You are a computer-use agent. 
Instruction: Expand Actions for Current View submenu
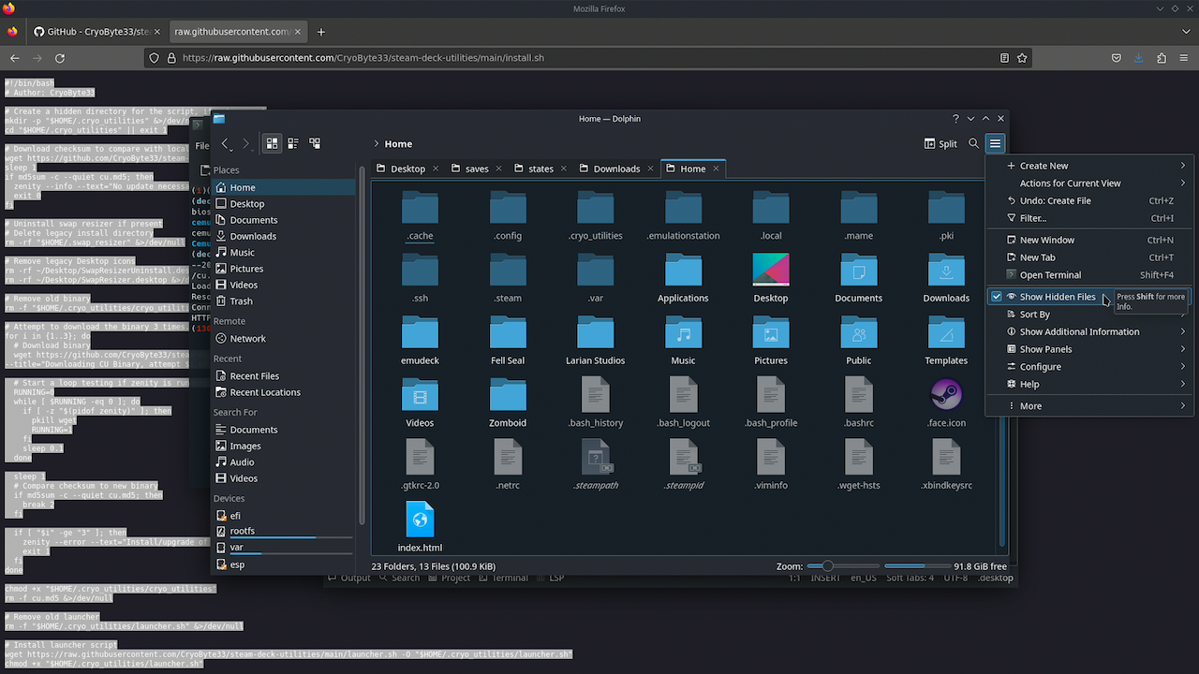click(x=1089, y=183)
